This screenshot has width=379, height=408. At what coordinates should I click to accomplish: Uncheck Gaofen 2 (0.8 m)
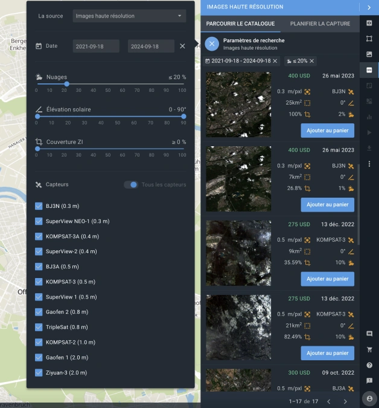39,312
